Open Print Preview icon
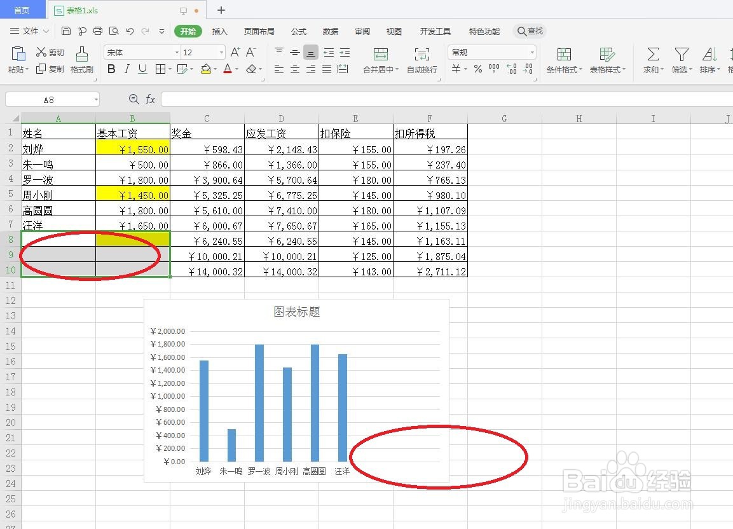Viewport: 733px width, 529px height. click(114, 31)
